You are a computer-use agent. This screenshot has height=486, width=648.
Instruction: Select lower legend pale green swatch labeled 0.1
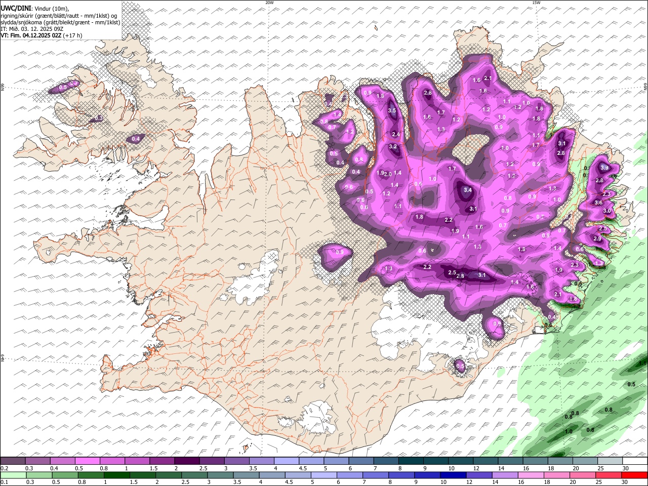click(13, 475)
